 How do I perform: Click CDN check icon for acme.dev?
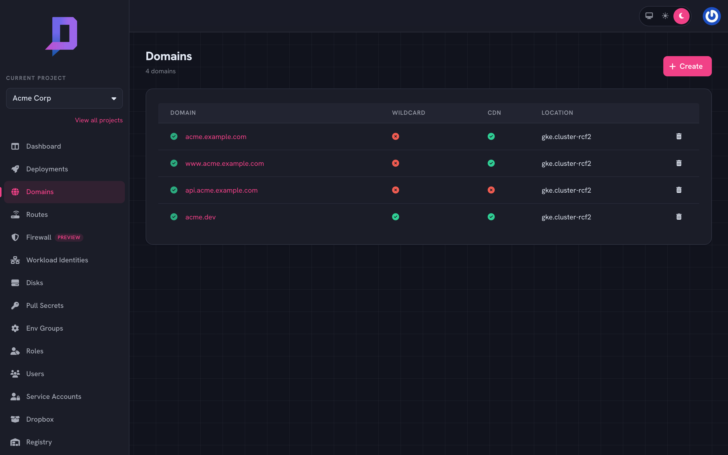point(491,217)
